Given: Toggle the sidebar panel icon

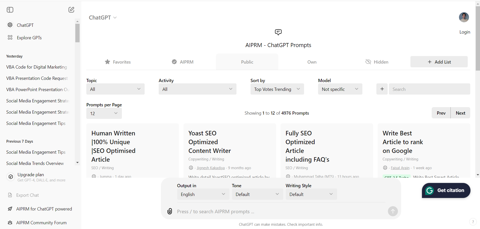Looking at the screenshot, I should click(10, 10).
